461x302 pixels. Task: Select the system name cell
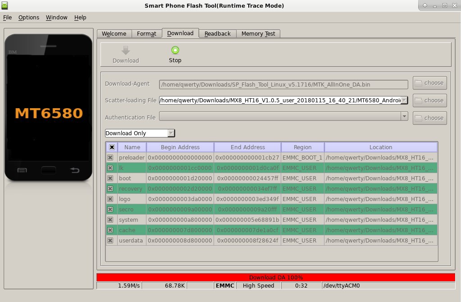pyautogui.click(x=132, y=220)
